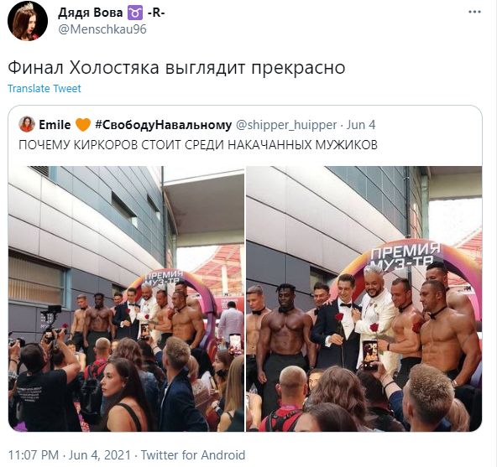497x467 pixels.
Task: Open the @Menschkau96 handle
Action: 102,29
